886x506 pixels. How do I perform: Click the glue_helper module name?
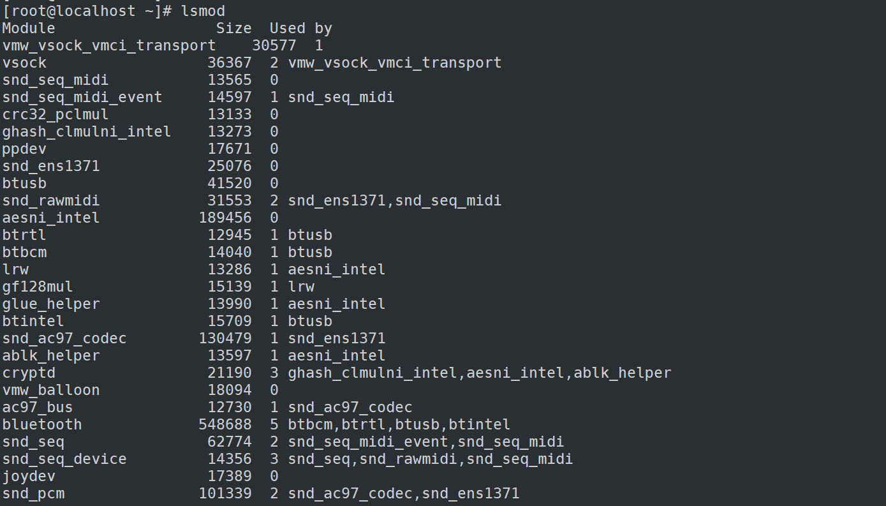coord(51,304)
